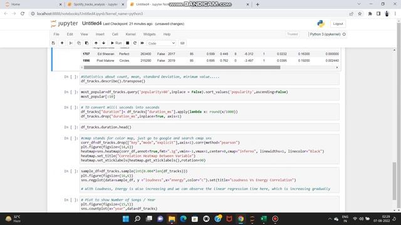The image size is (401, 225).
Task: Click the Logout button
Action: point(338,24)
